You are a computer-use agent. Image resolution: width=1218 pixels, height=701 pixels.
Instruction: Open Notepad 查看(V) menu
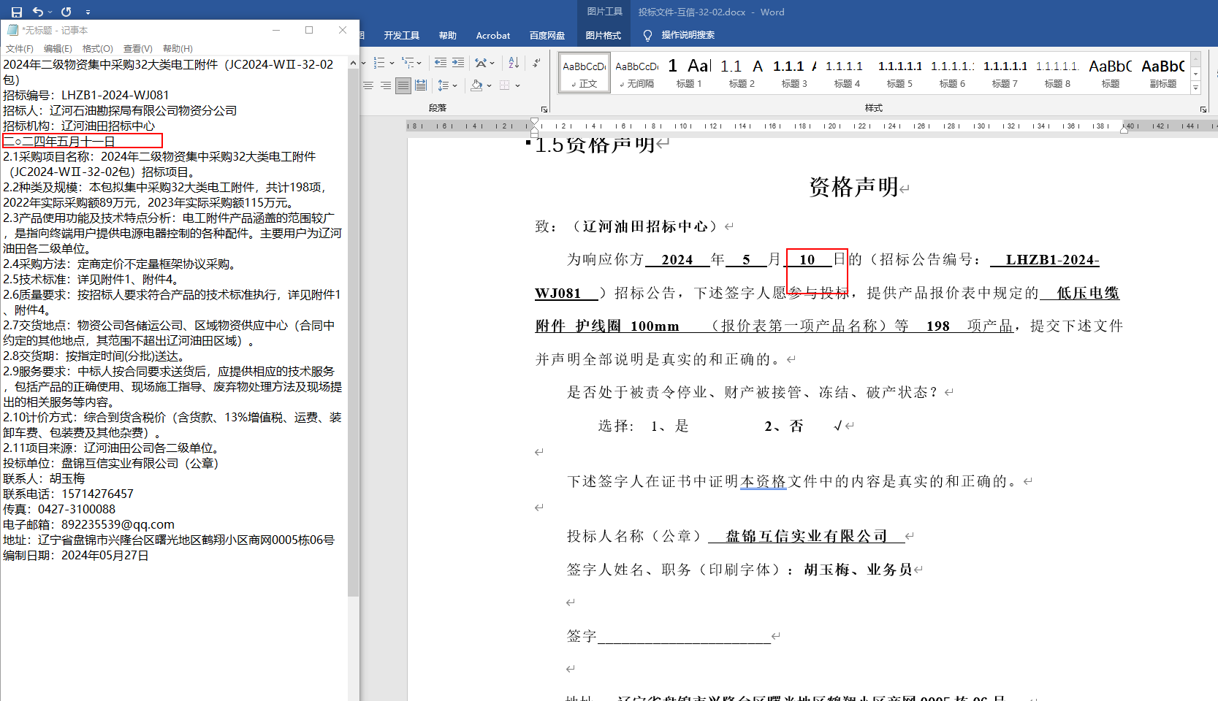coord(138,49)
